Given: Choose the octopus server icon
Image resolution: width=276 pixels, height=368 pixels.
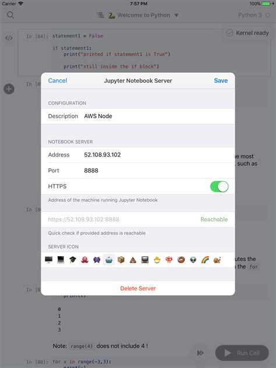Looking at the screenshot, I should pos(85,260).
